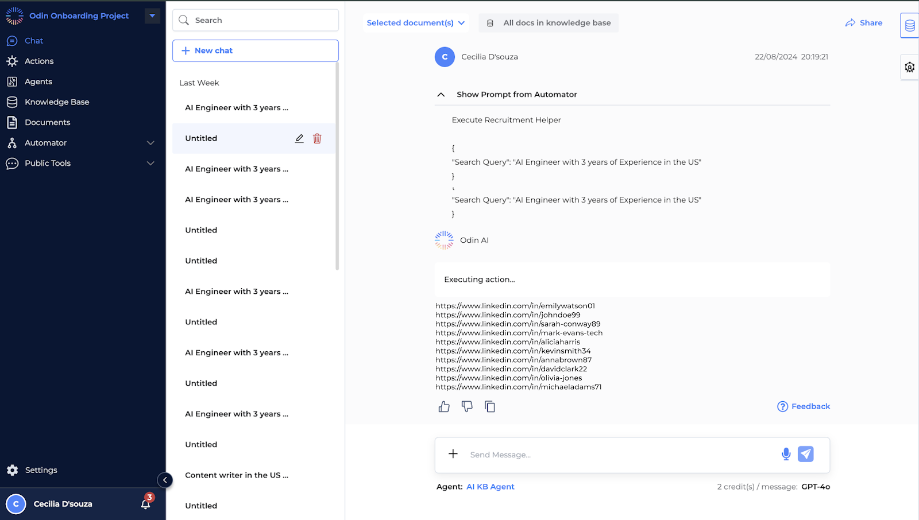Image resolution: width=919 pixels, height=520 pixels.
Task: Open the notification bell with badge
Action: [x=145, y=504]
